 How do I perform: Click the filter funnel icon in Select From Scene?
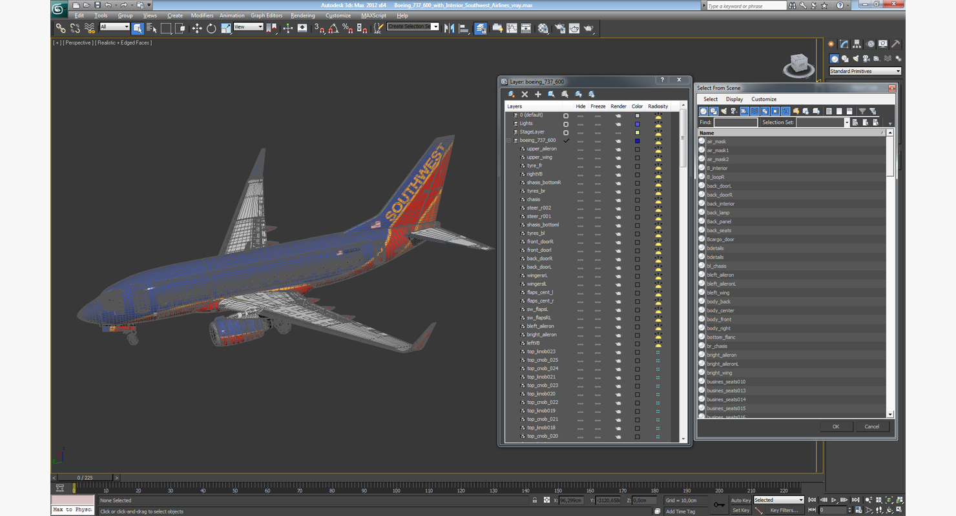[862, 111]
